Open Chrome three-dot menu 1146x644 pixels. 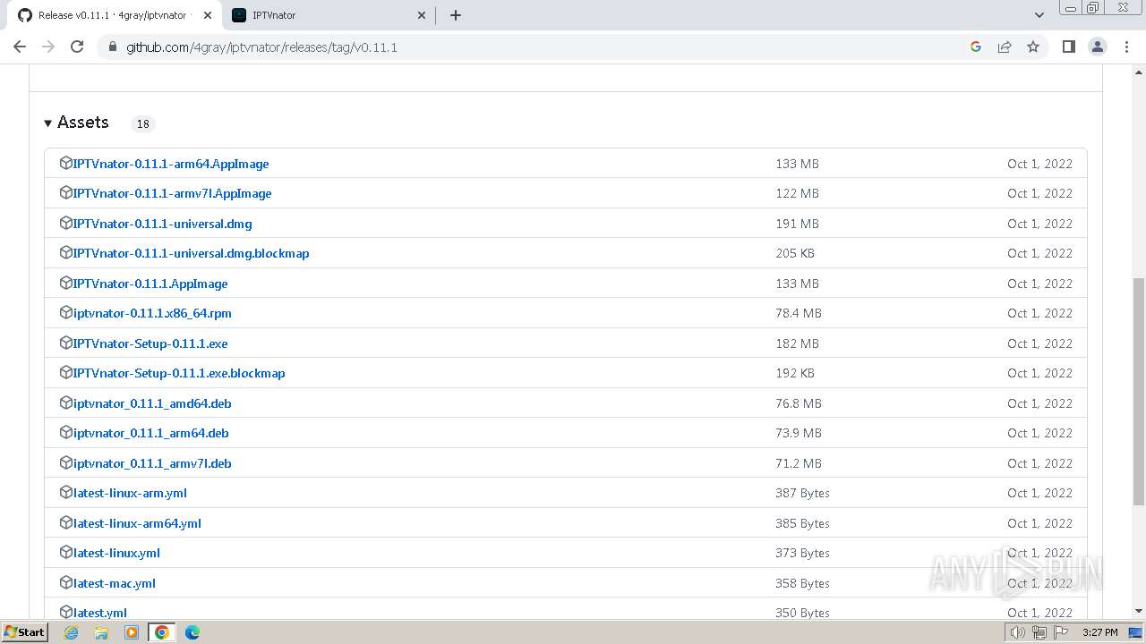1126,47
